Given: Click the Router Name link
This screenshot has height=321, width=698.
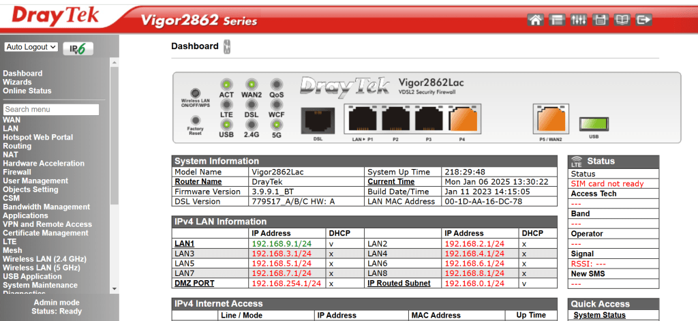Looking at the screenshot, I should click(x=198, y=182).
